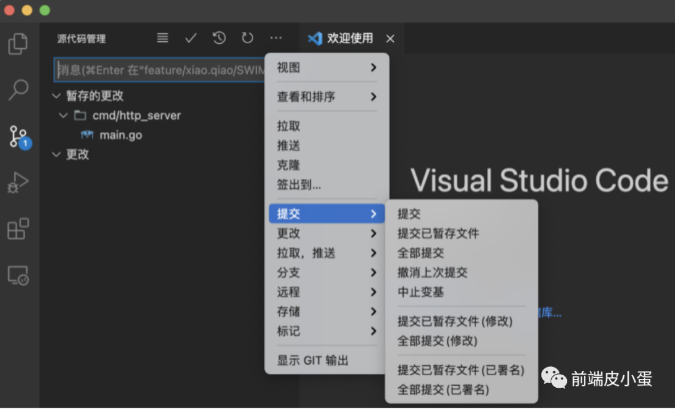The height and width of the screenshot is (409, 675).
Task: Click the more actions ellipsis icon
Action: (276, 38)
